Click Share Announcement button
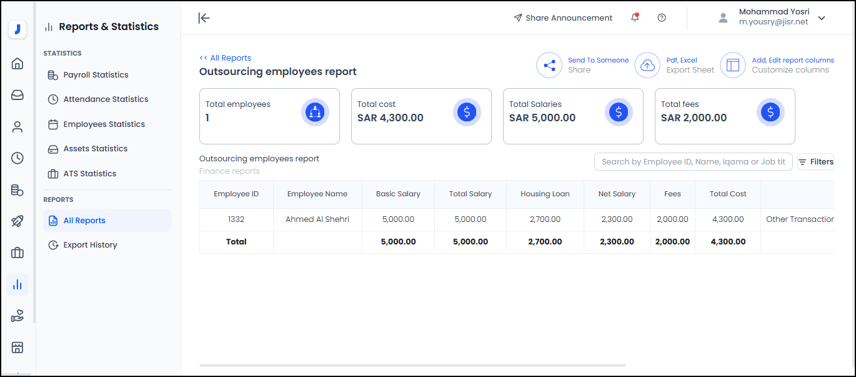Viewport: 856px width, 377px height. [562, 18]
